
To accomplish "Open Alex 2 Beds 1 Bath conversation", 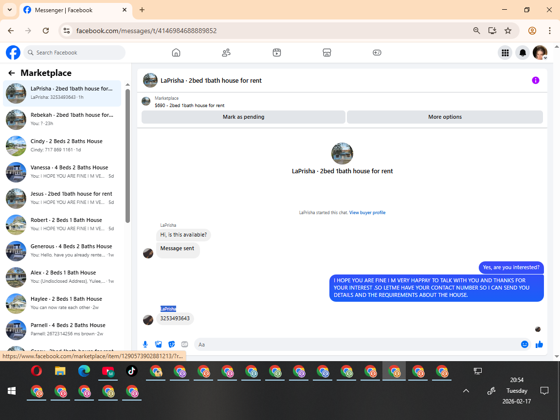I will pyautogui.click(x=62, y=277).
